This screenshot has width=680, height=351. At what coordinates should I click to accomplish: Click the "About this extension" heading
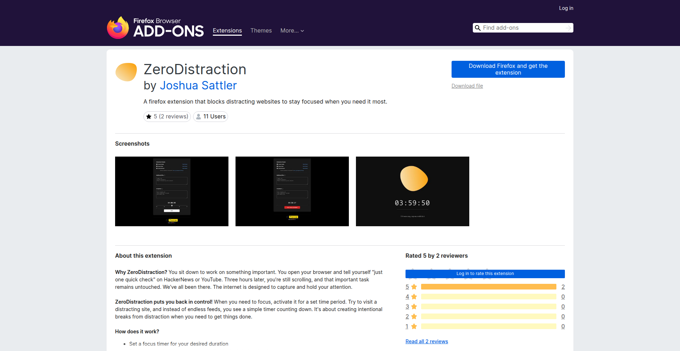[x=143, y=256]
